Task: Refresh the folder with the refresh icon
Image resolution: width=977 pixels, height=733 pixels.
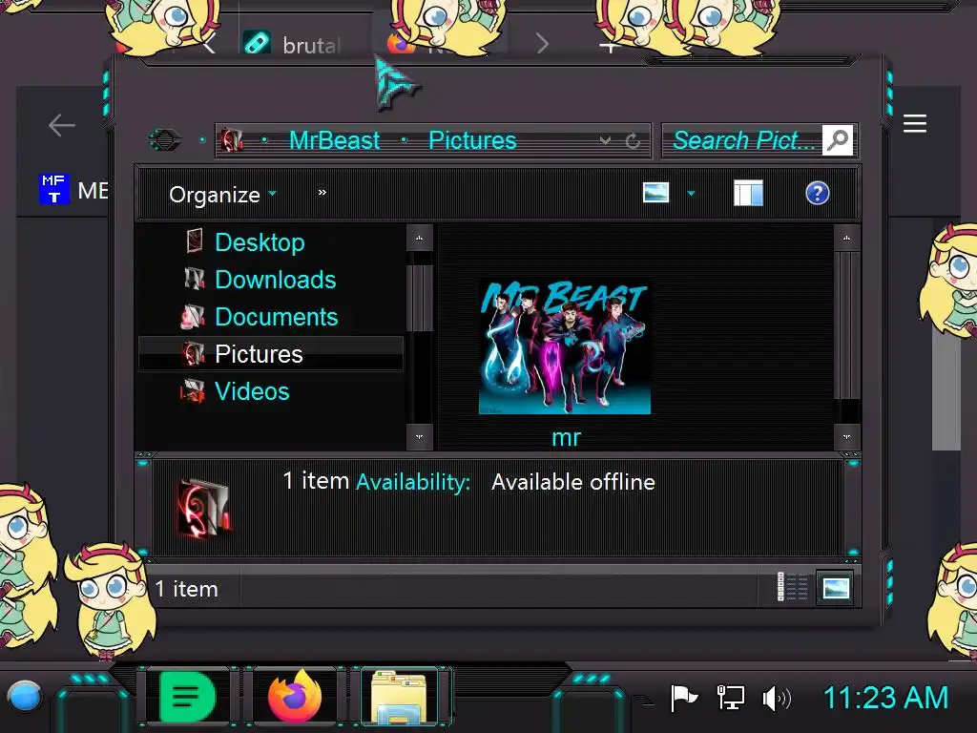Action: click(x=634, y=141)
